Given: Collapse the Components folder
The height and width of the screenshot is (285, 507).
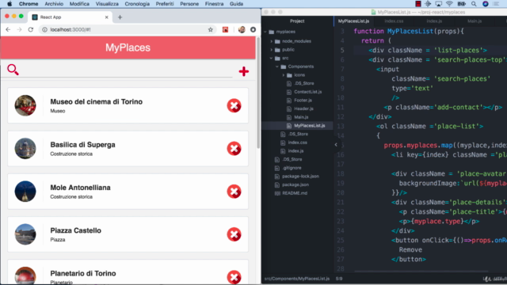Looking at the screenshot, I should pos(277,66).
